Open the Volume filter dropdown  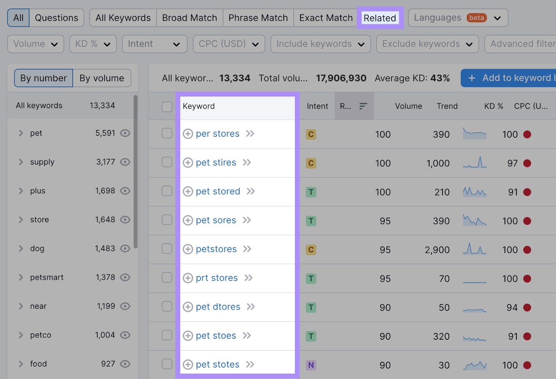click(x=35, y=44)
